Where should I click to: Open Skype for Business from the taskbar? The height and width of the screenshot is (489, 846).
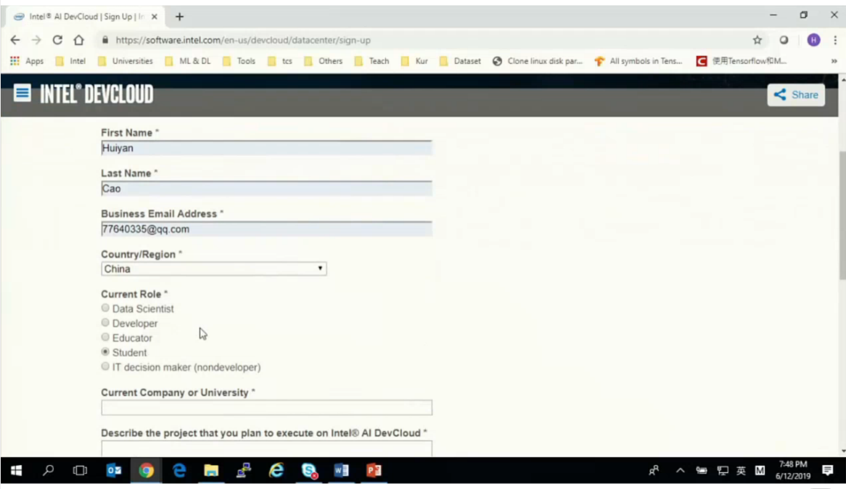click(x=309, y=471)
